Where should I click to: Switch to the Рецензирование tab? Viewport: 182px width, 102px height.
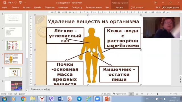pos(94,7)
